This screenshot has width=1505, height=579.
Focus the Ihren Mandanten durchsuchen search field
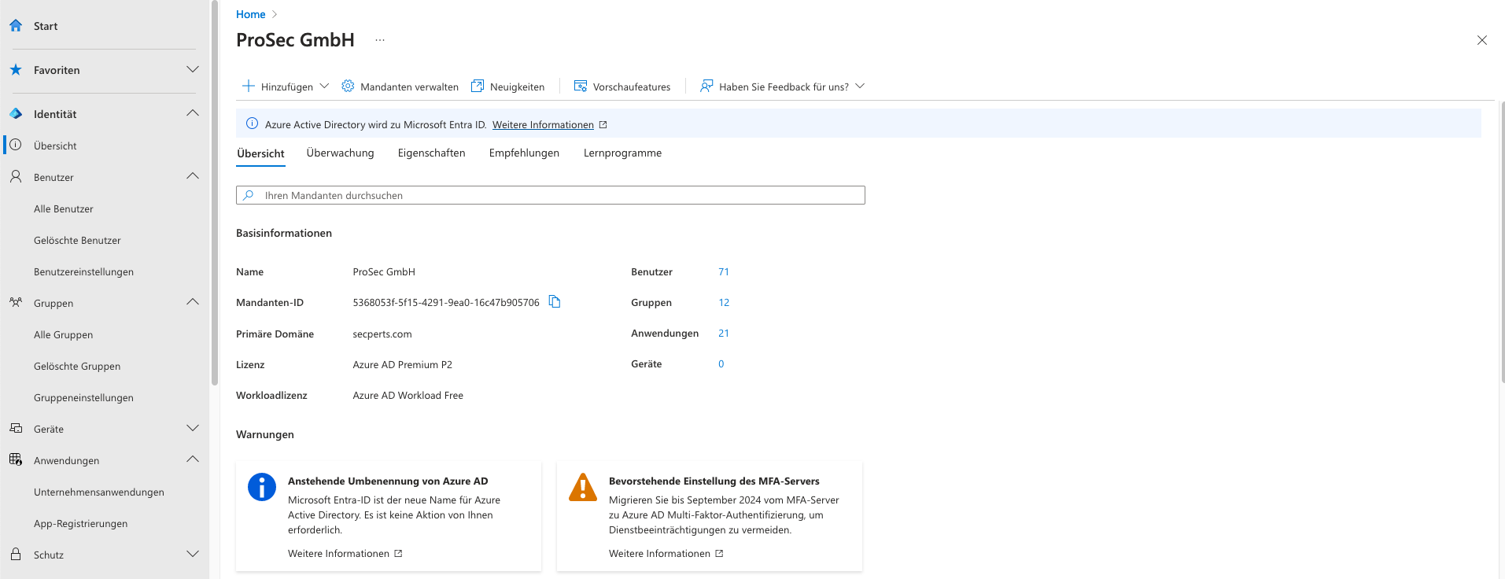551,195
